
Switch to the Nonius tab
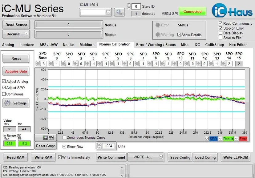tap(69, 45)
